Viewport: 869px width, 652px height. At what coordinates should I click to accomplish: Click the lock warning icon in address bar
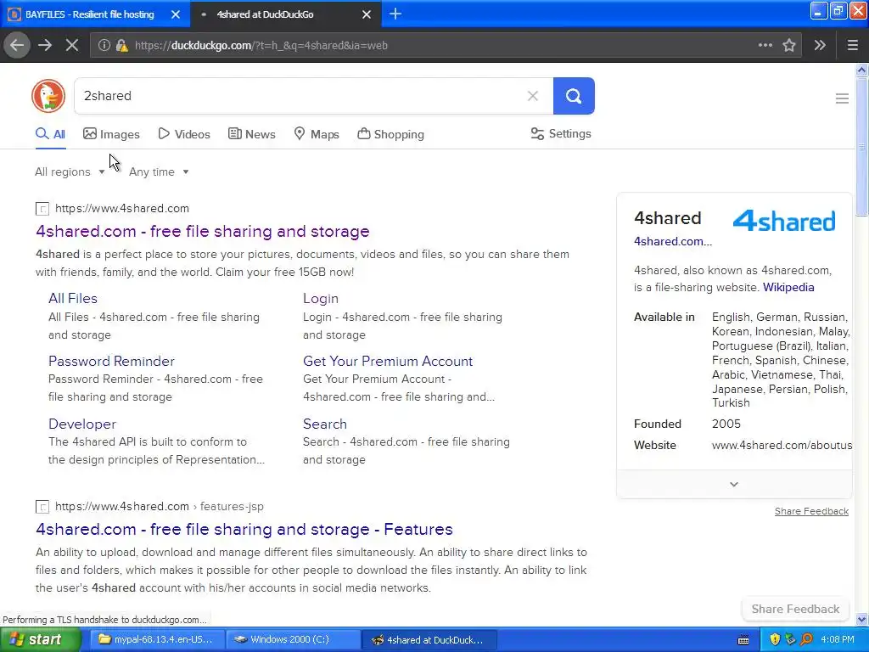122,45
